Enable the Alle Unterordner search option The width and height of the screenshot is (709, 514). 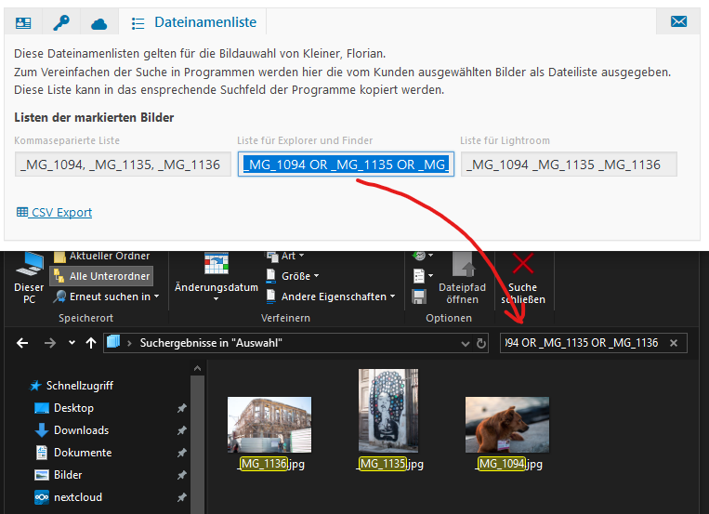tap(100, 276)
